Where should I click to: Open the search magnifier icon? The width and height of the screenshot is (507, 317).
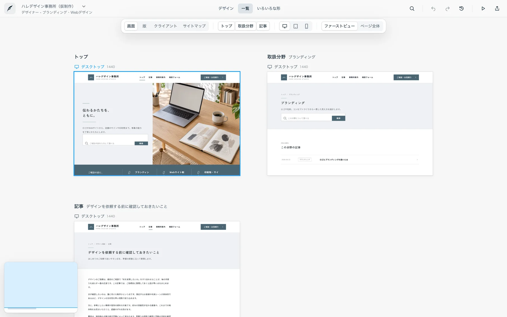tap(412, 8)
